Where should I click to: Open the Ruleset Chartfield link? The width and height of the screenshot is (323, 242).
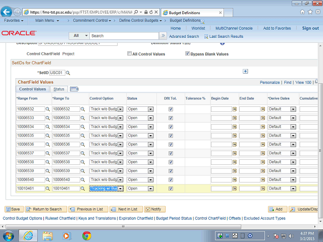coord(61,218)
